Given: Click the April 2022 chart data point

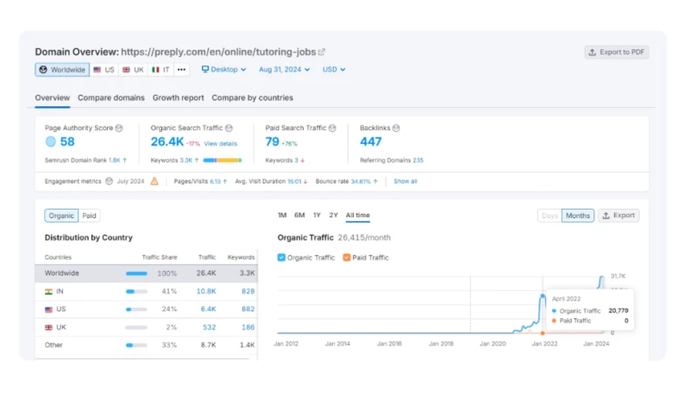Looking at the screenshot, I should tap(543, 296).
